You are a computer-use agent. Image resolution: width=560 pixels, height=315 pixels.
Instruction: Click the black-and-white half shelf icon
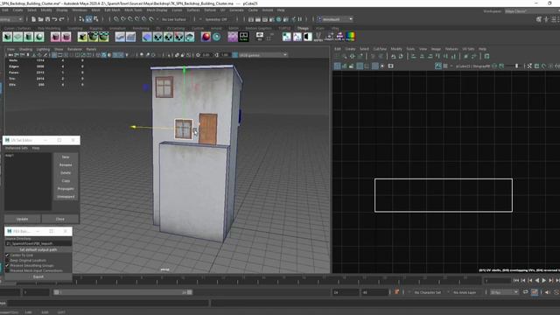pos(307,37)
